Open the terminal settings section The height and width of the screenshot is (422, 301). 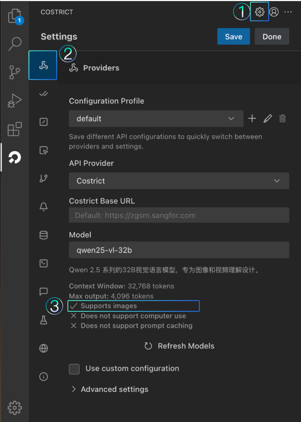tap(43, 263)
